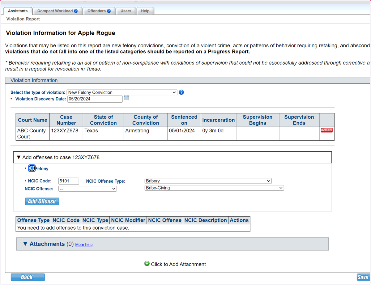Viewport: 371px width, 285px height.
Task: Select the Felony radio button
Action: [x=32, y=168]
